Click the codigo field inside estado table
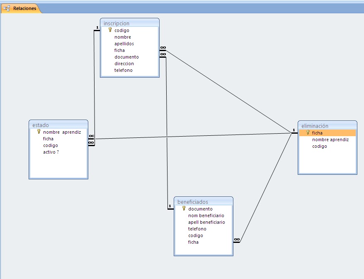Screen dimensions: 364x279 [50, 145]
